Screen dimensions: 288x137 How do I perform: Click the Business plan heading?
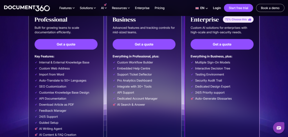point(124,20)
